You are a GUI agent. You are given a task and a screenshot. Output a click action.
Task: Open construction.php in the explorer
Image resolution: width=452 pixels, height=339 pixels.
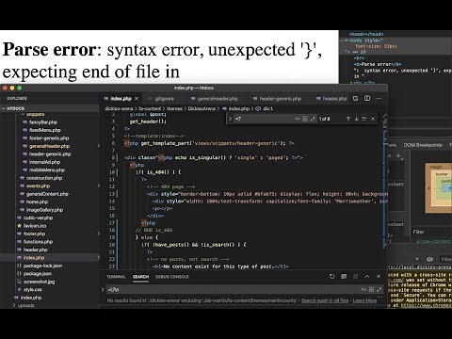[44, 178]
